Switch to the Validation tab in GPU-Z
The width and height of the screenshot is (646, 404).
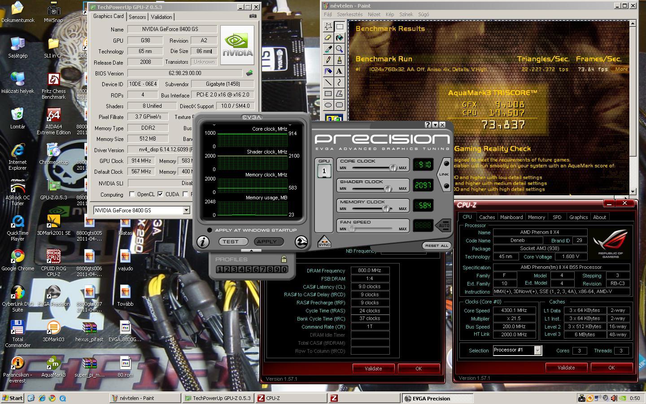coord(161,17)
